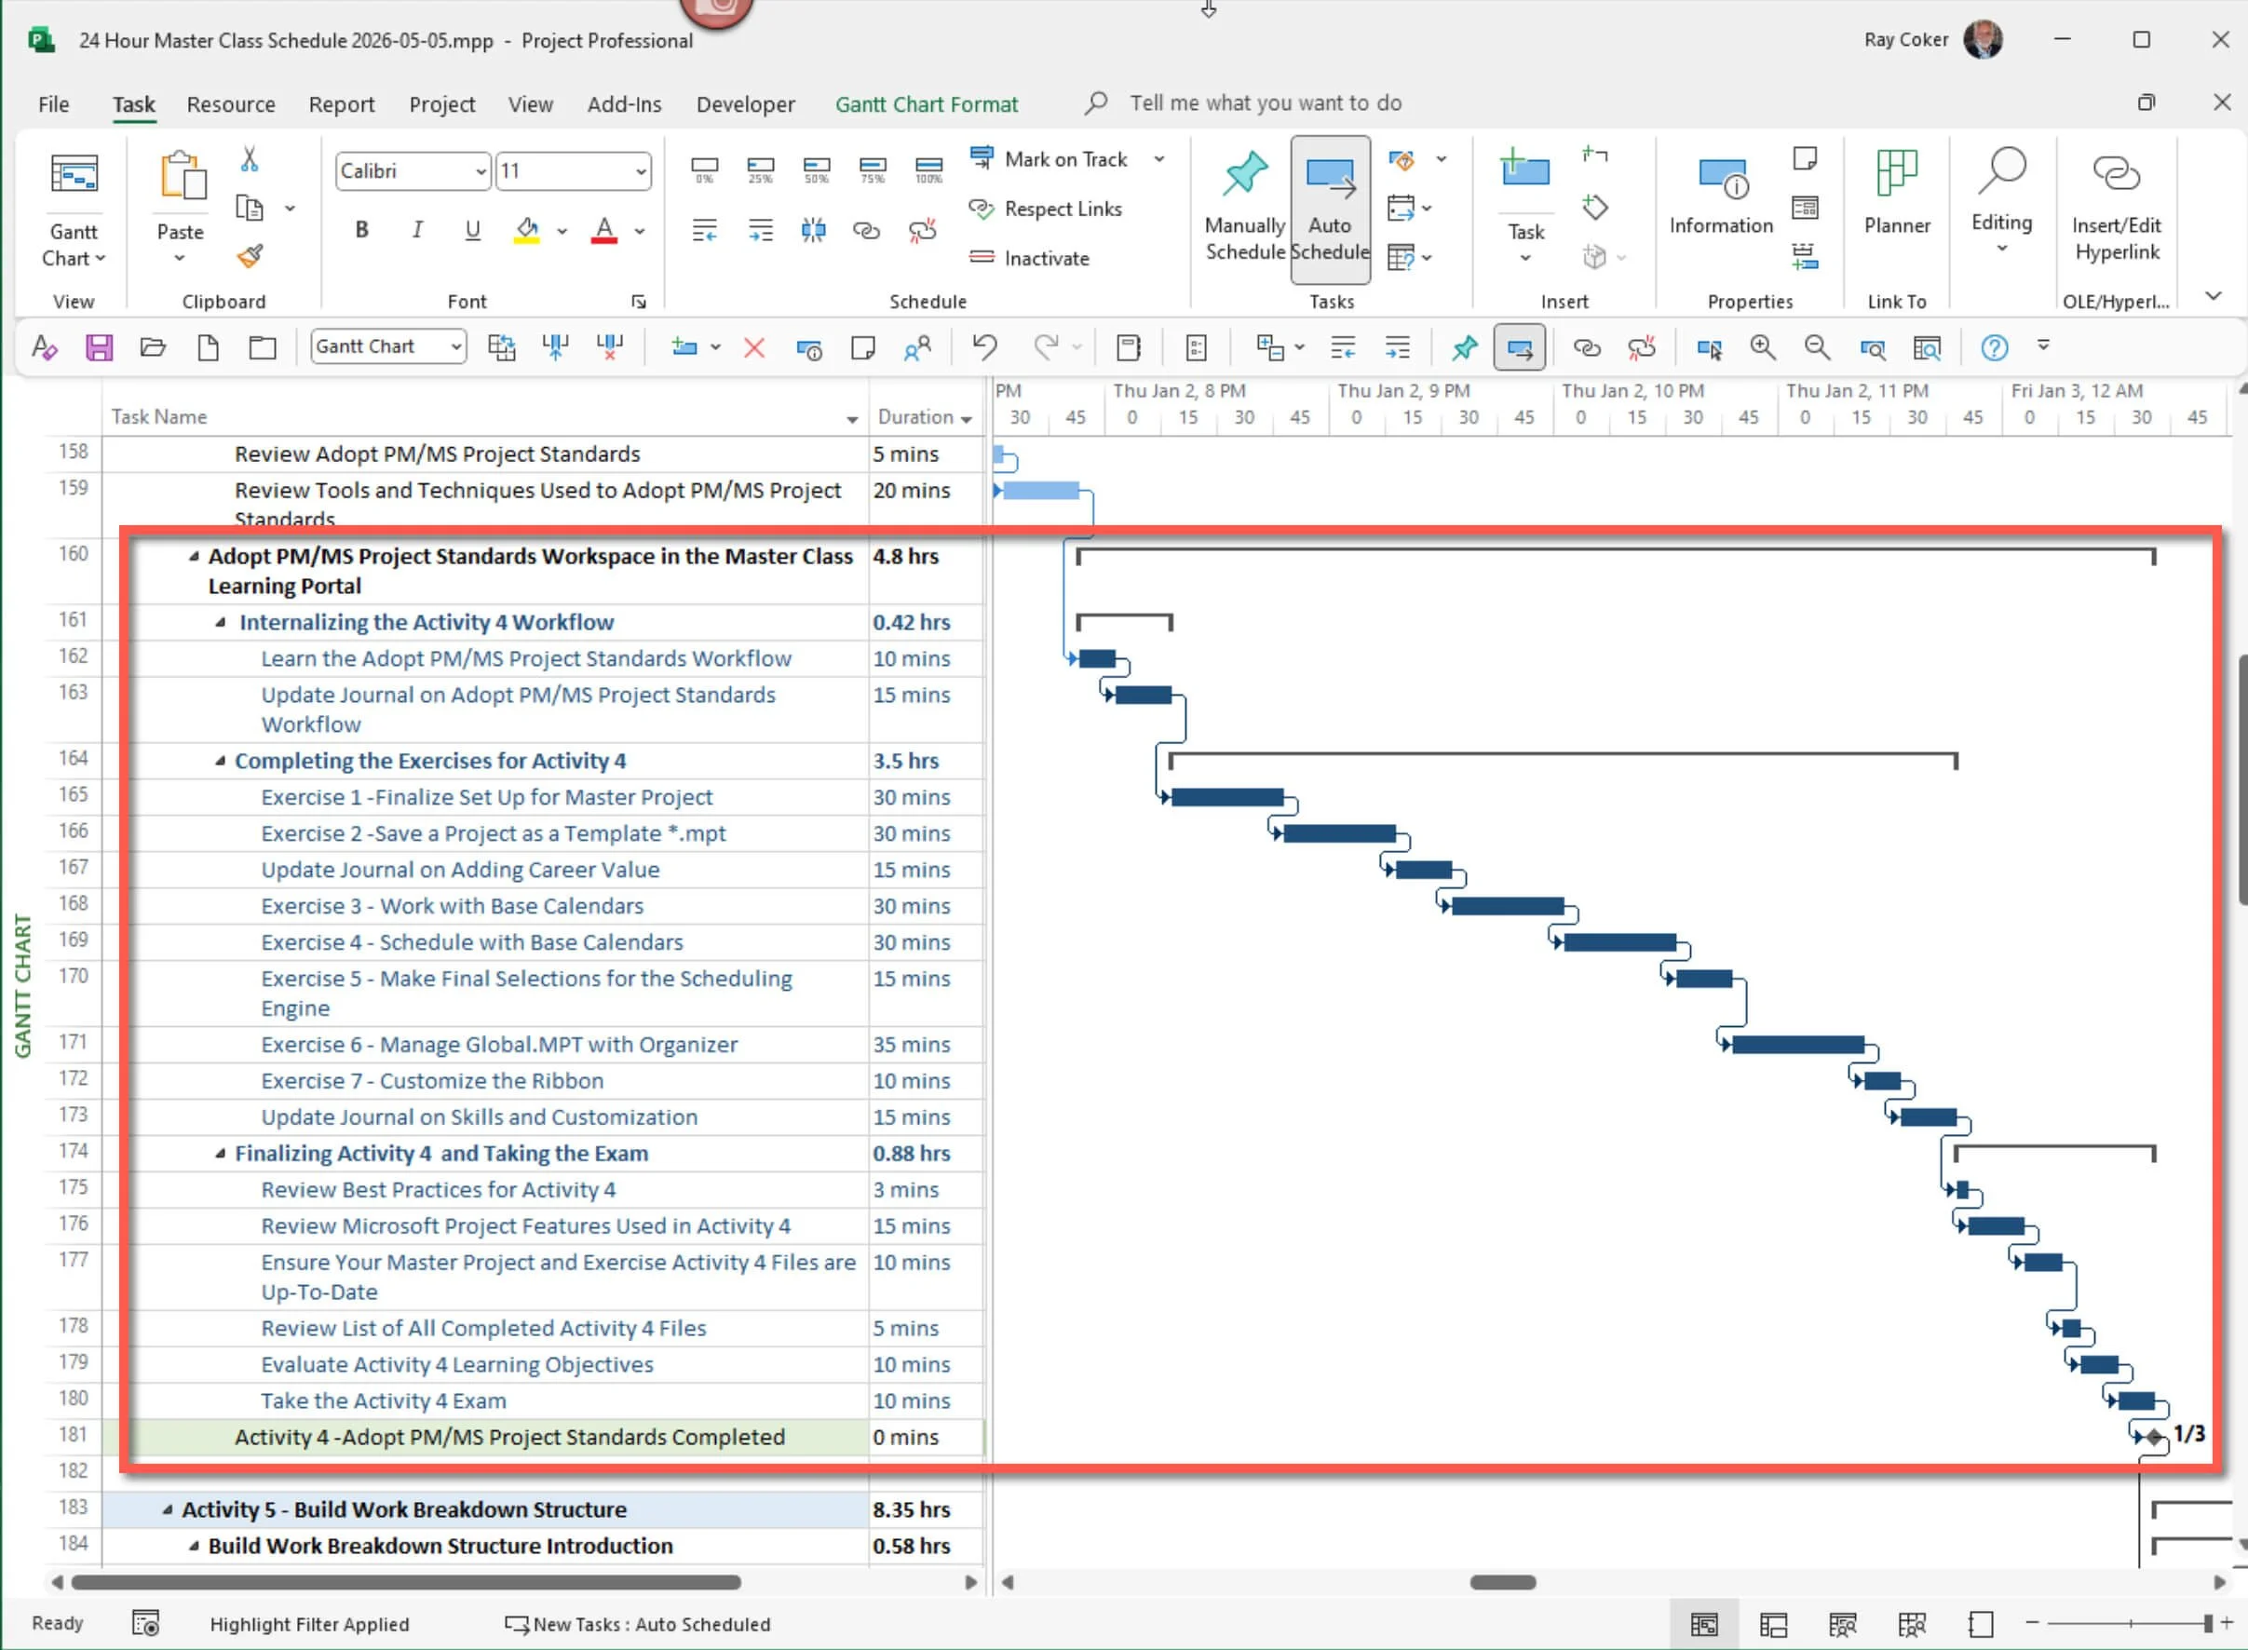The width and height of the screenshot is (2248, 1650).
Task: Open the Task Name column filter arrow
Action: [x=852, y=420]
